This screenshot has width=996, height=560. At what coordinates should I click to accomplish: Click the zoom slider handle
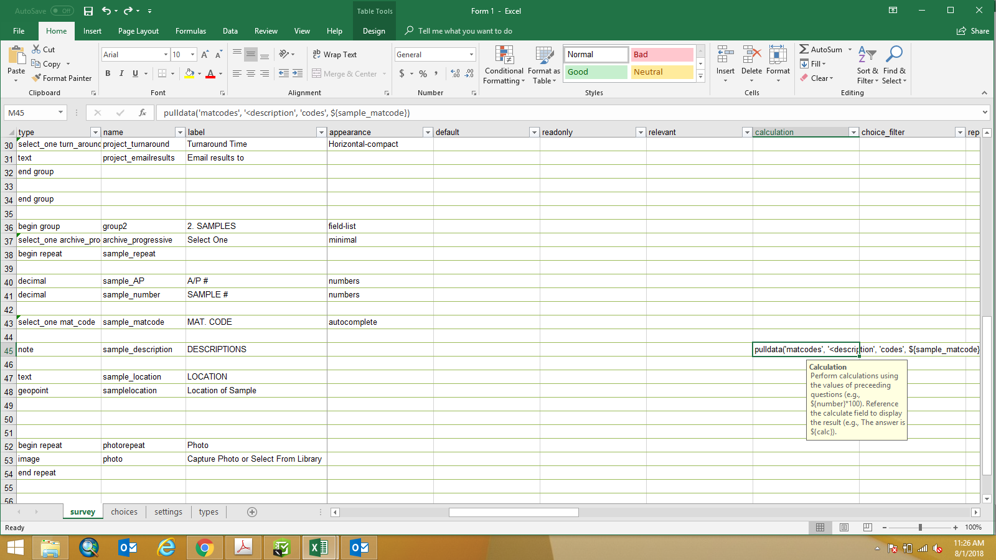[920, 528]
